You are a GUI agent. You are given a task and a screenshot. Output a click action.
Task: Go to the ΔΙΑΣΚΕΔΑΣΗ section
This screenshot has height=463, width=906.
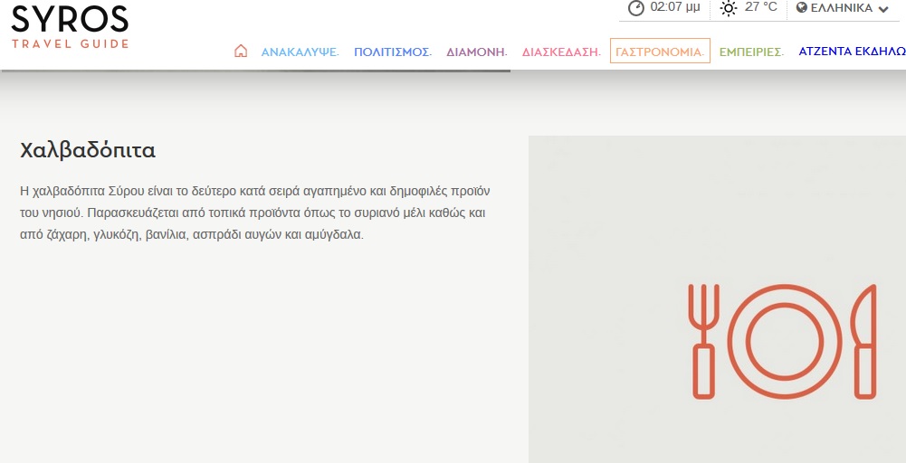pos(561,52)
